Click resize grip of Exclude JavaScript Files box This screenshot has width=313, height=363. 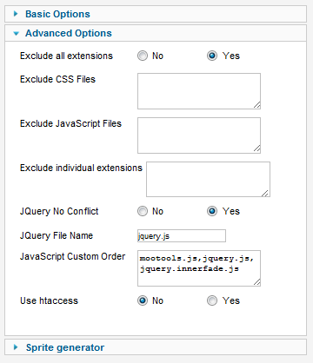256,149
